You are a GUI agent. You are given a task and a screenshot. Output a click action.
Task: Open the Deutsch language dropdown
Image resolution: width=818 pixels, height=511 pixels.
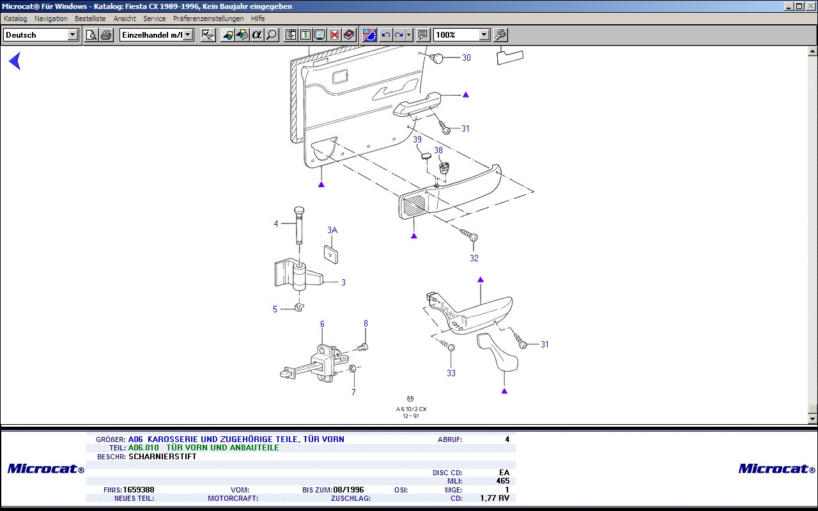pyautogui.click(x=73, y=35)
